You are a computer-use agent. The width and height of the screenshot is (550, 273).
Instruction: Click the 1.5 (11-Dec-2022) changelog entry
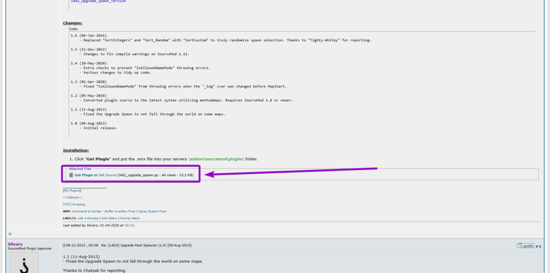(x=89, y=49)
